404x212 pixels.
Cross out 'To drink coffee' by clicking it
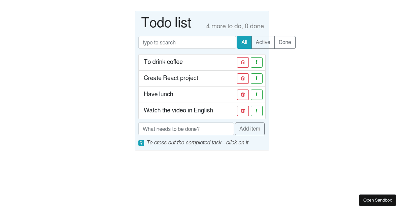(163, 62)
